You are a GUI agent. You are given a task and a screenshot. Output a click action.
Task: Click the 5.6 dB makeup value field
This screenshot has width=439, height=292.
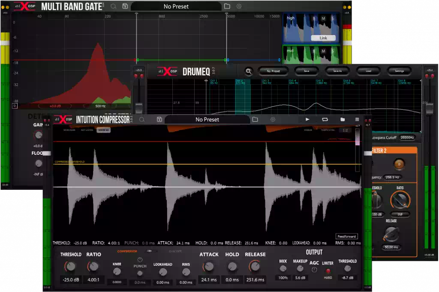pos(300,278)
